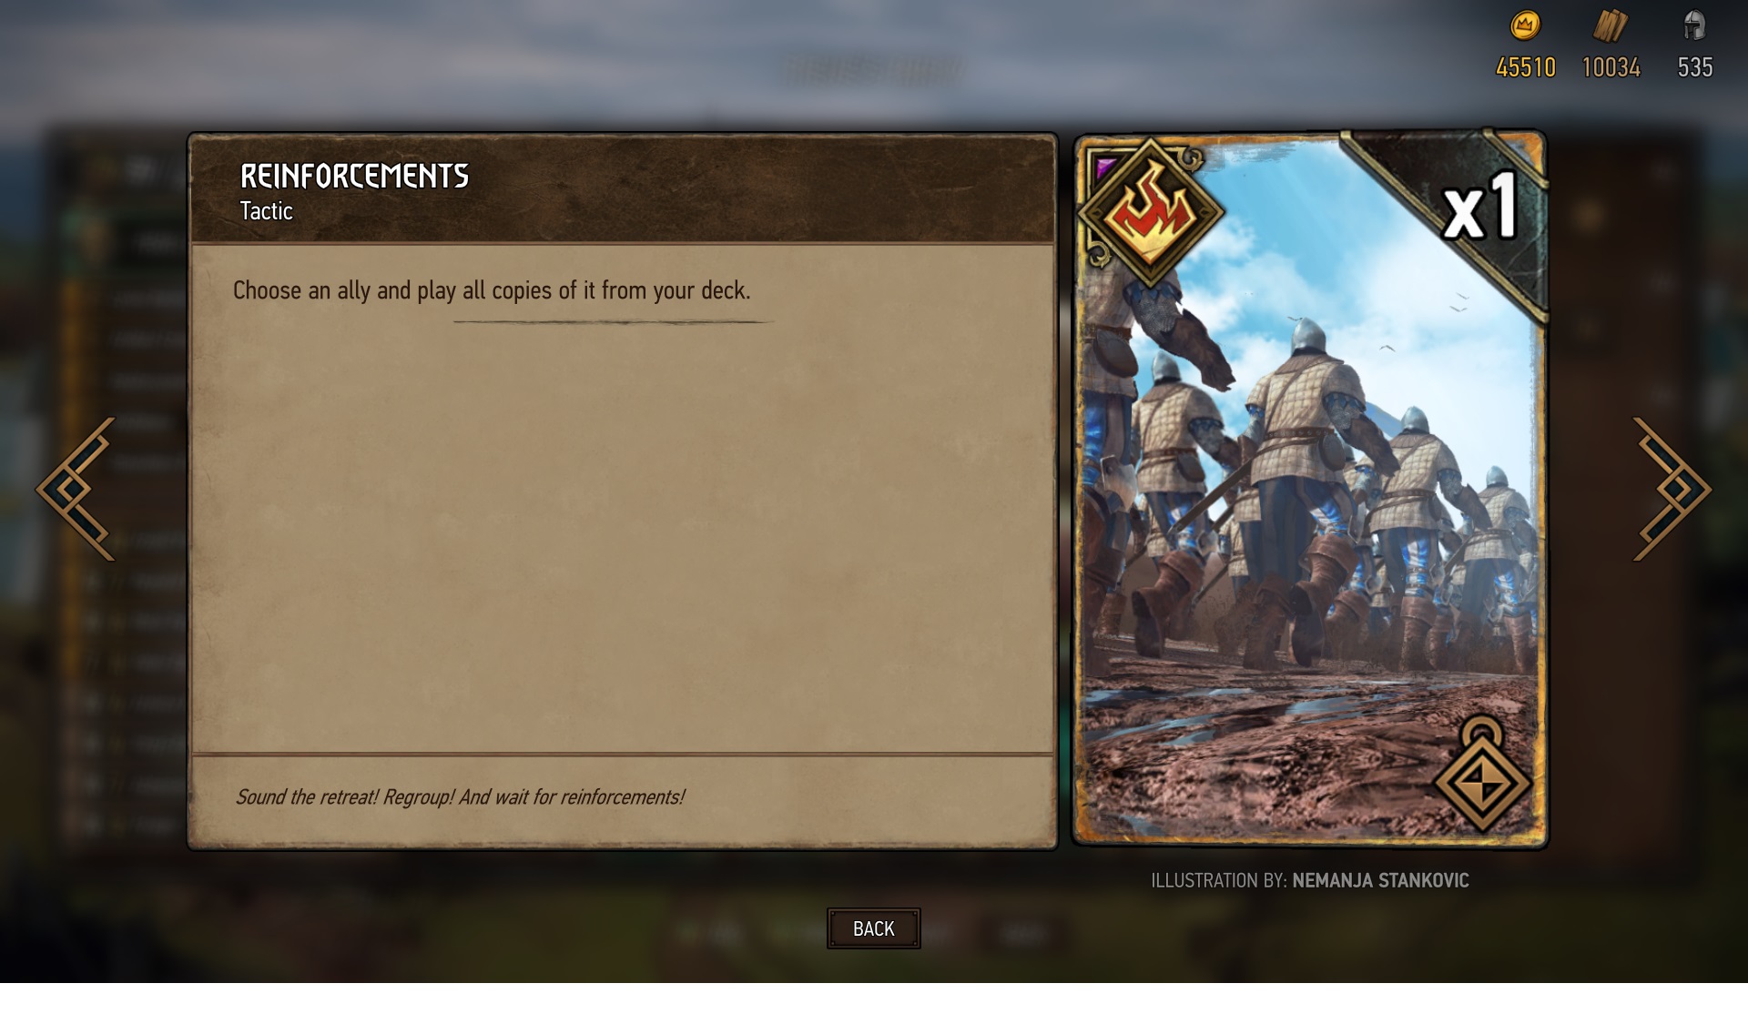Click the Tactic card type label
Screen dimensions: 1748x1024
[266, 211]
